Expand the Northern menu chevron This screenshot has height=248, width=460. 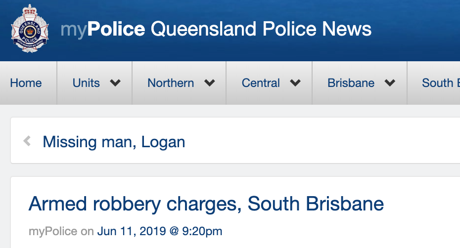pyautogui.click(x=209, y=83)
